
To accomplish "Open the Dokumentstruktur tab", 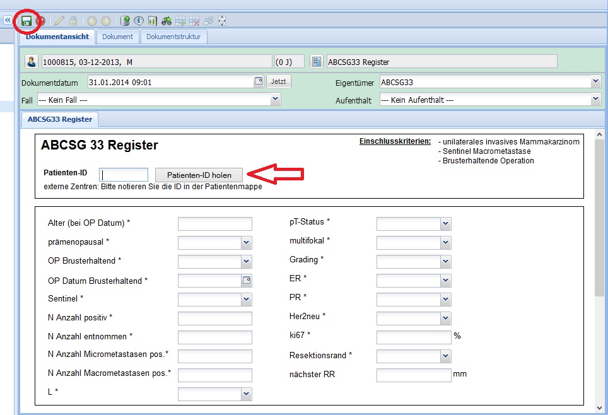I will (173, 37).
